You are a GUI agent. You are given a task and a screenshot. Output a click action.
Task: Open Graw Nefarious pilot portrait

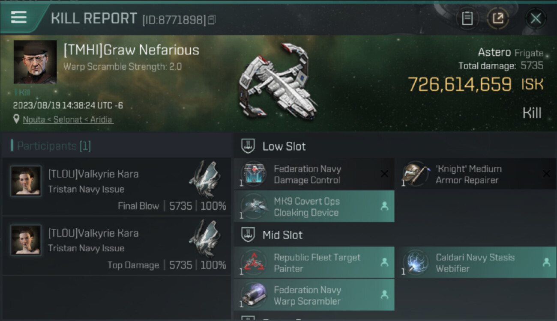click(35, 62)
